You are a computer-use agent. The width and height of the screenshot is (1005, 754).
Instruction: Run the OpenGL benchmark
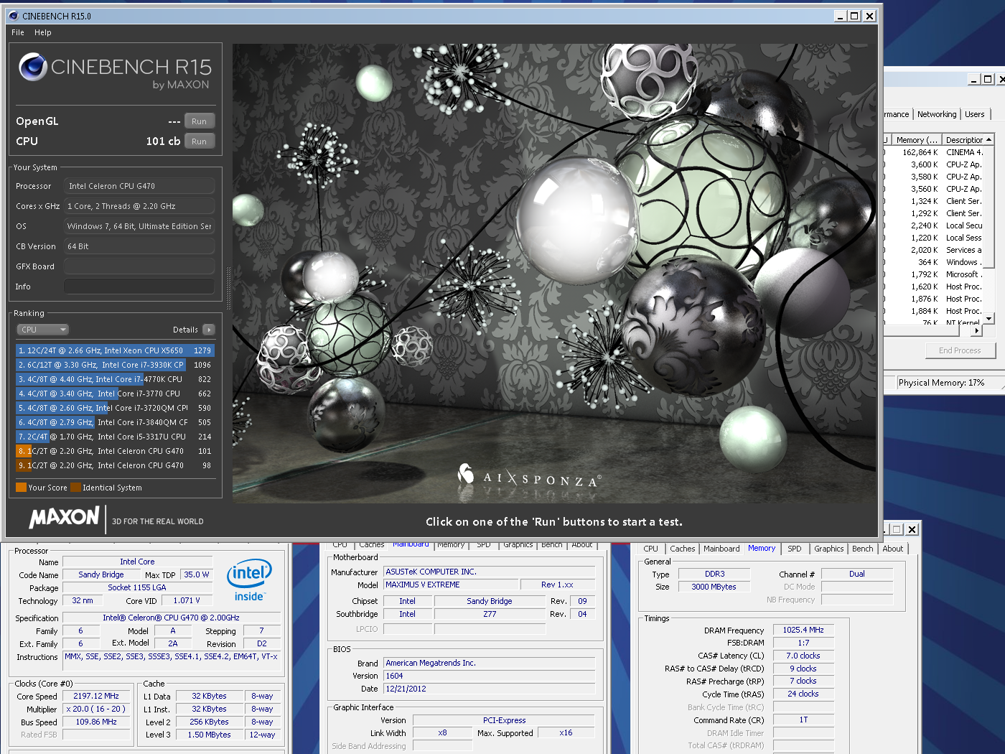click(200, 121)
